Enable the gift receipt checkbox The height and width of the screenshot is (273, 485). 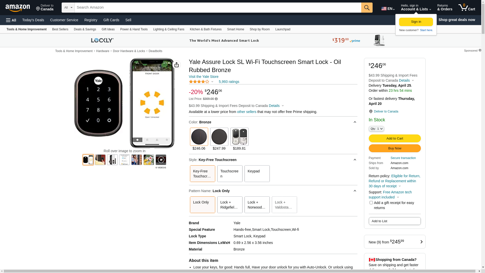pos(371,203)
